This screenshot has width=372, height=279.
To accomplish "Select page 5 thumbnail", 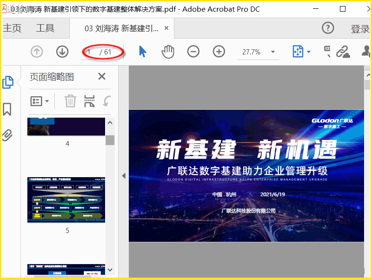I will pyautogui.click(x=66, y=200).
